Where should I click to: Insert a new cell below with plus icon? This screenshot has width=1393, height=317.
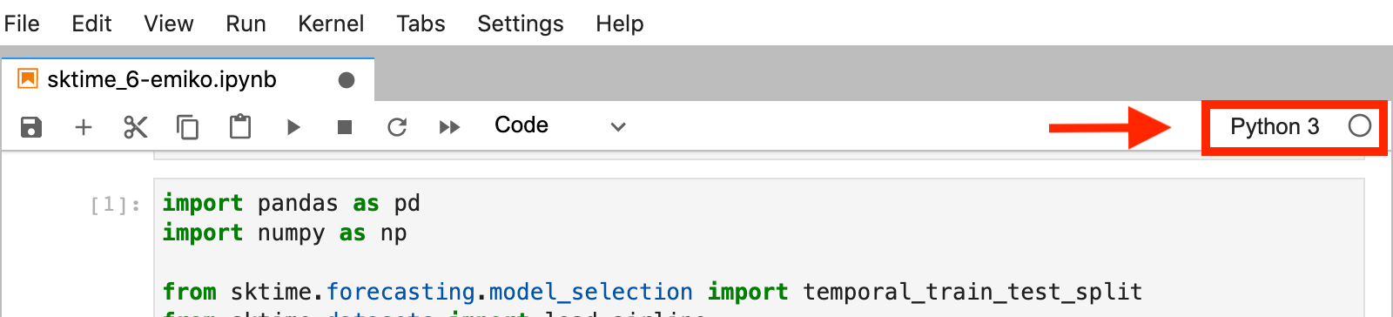[x=84, y=127]
